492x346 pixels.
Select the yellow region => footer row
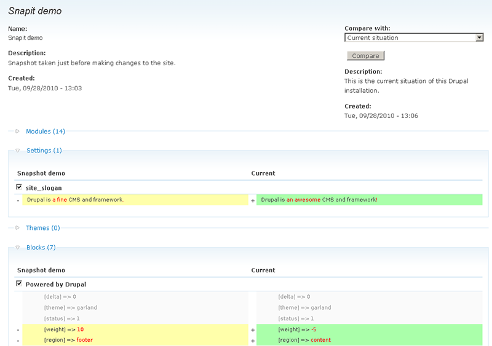(x=135, y=340)
